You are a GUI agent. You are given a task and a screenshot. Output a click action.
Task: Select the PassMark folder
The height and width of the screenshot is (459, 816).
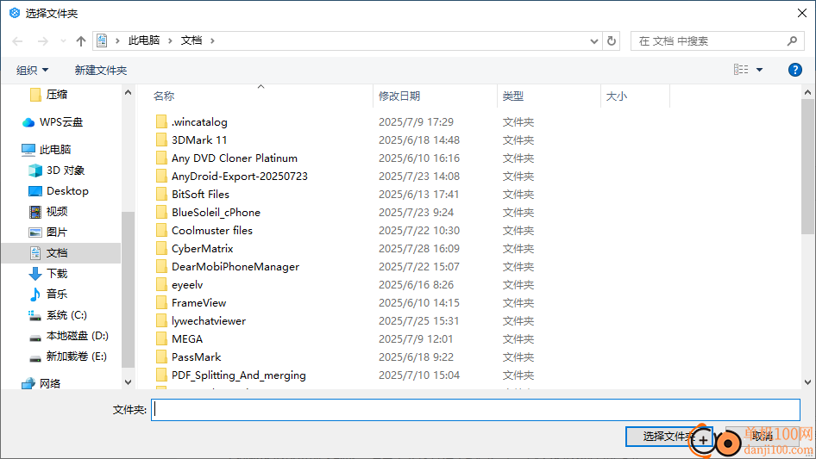[x=196, y=357]
